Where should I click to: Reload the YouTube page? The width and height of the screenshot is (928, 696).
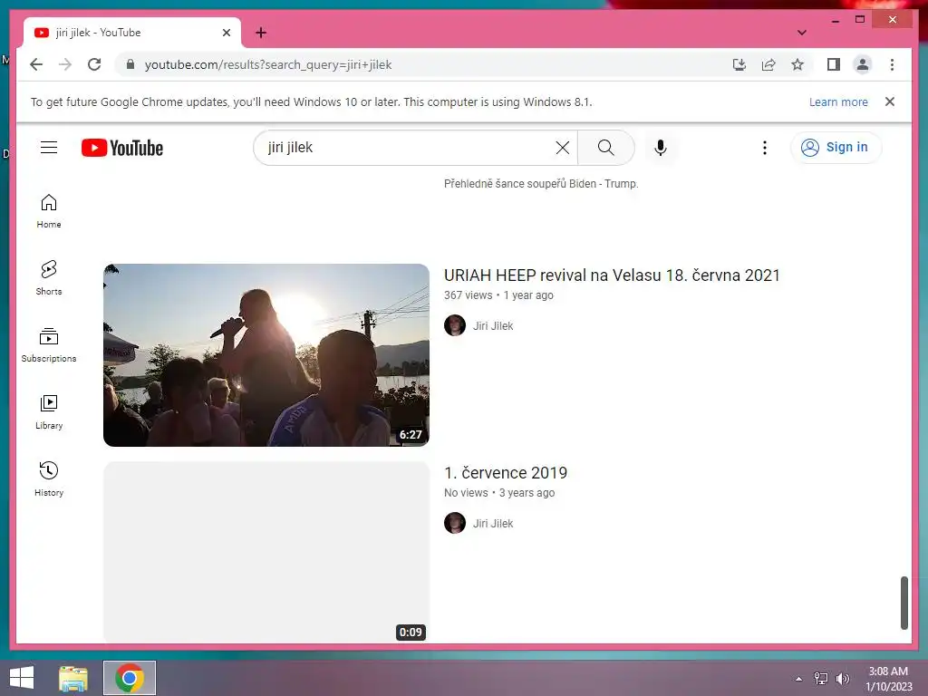pos(94,64)
